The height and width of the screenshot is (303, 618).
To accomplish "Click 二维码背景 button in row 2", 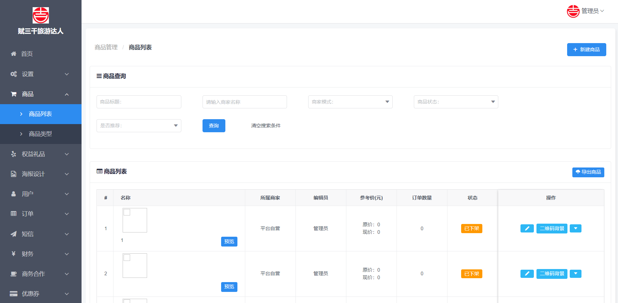I will (x=552, y=274).
